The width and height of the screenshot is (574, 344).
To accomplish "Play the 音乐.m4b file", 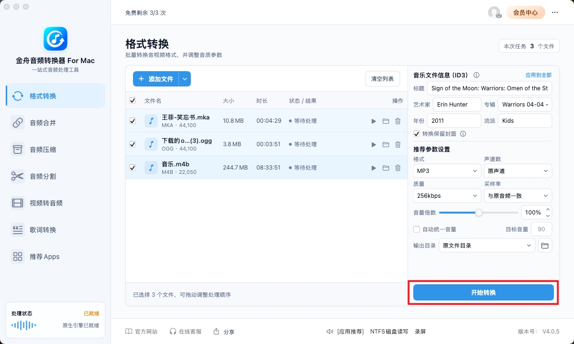I will click(374, 168).
